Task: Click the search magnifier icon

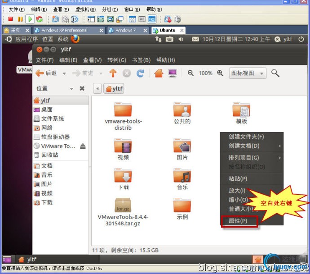Action: (x=275, y=73)
